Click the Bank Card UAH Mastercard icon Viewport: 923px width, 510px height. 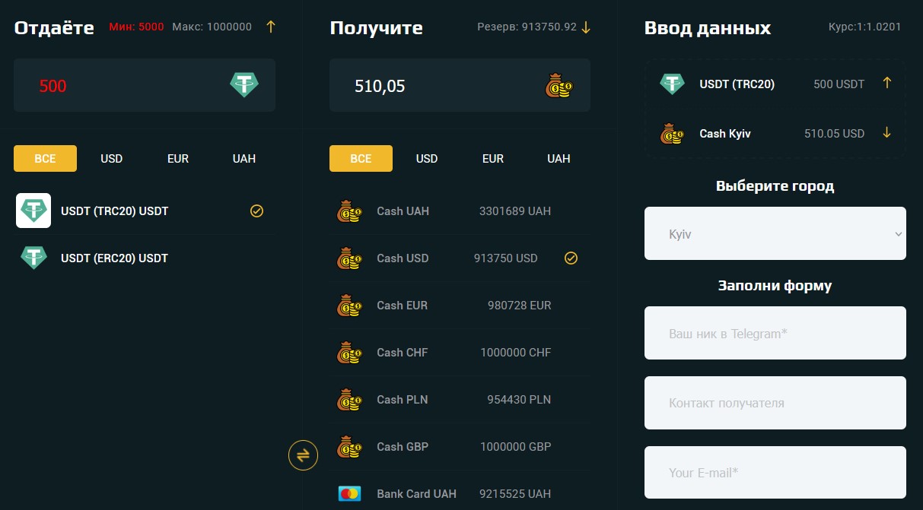click(349, 494)
